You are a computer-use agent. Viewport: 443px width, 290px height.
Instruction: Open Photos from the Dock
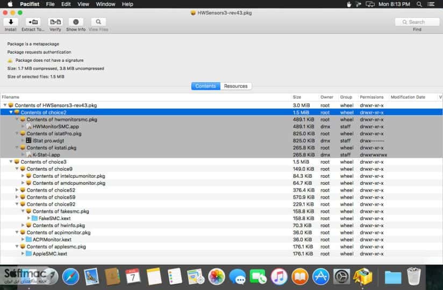(x=217, y=277)
